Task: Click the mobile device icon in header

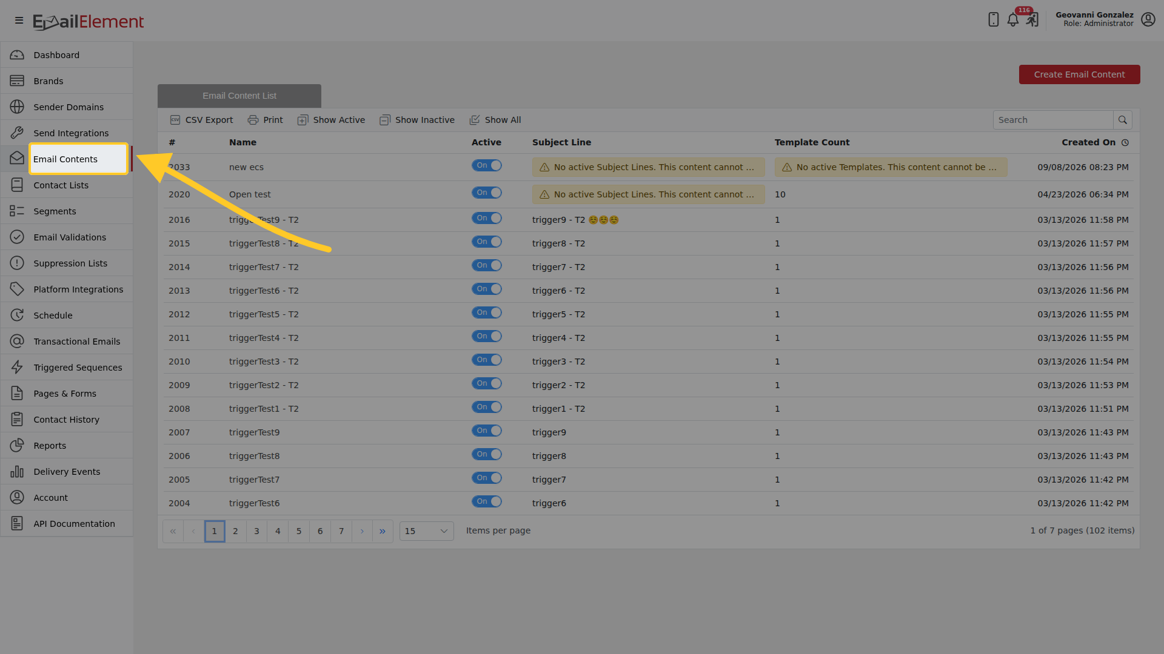Action: (993, 19)
